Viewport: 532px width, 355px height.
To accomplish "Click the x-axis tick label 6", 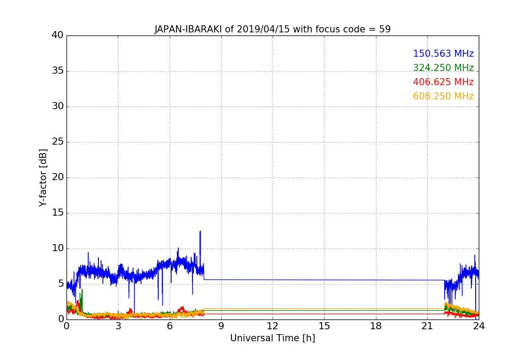I will coord(169,326).
